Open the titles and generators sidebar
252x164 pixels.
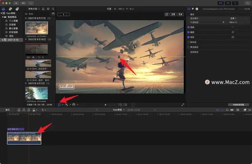coord(17,9)
